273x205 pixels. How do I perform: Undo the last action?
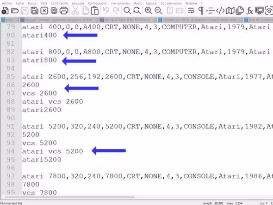[106, 11]
